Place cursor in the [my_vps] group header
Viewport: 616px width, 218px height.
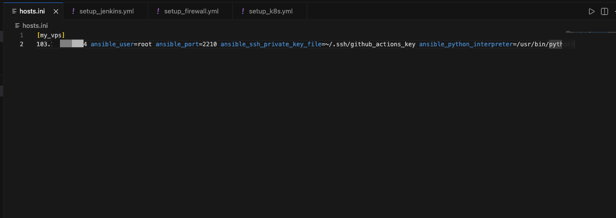pos(50,35)
